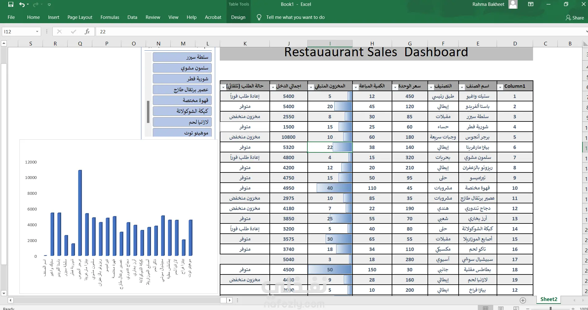Image resolution: width=588 pixels, height=310 pixels.
Task: Click the zoom in plus button
Action: click(x=573, y=308)
